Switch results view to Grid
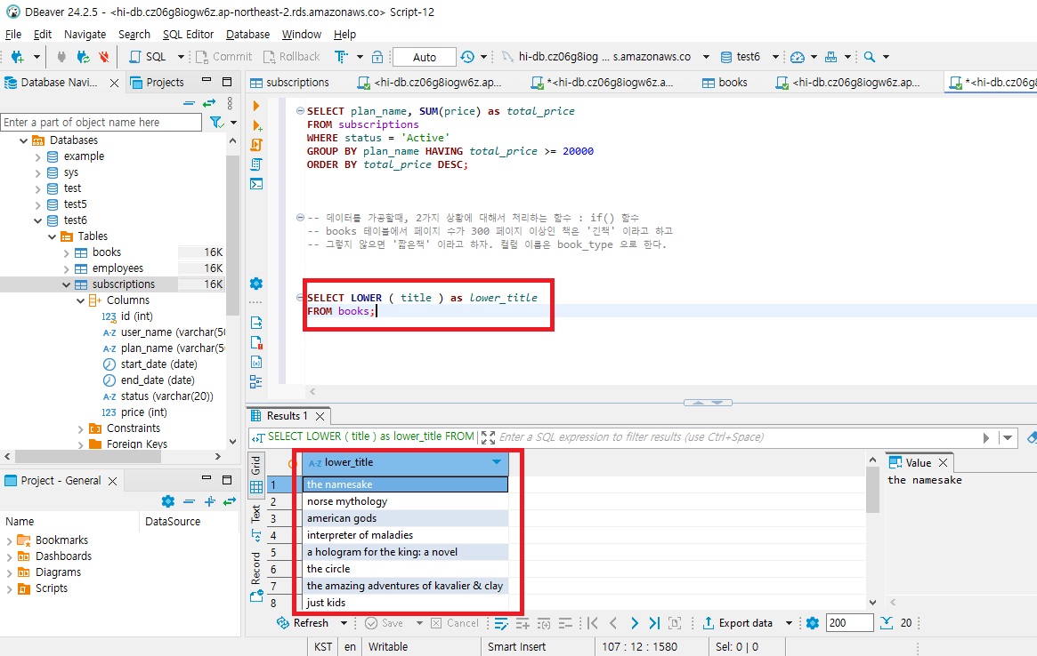 [x=256, y=475]
